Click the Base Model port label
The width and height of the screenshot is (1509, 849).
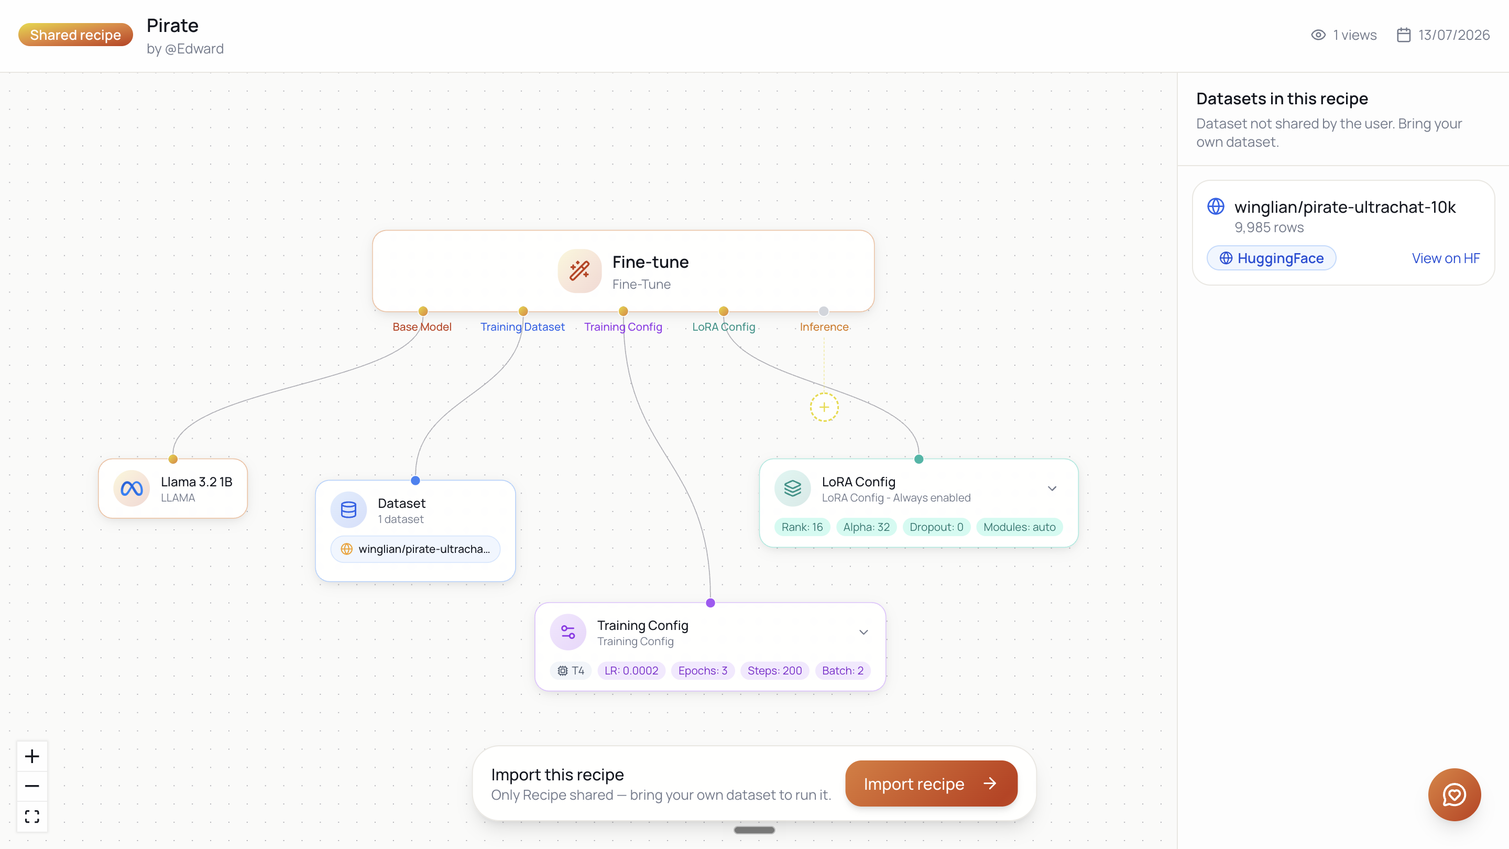pyautogui.click(x=422, y=326)
